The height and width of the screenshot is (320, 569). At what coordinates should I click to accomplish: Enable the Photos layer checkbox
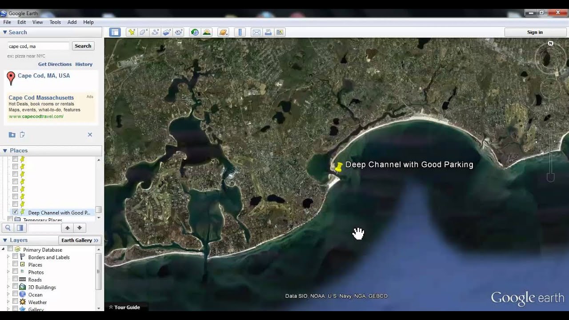(x=15, y=272)
